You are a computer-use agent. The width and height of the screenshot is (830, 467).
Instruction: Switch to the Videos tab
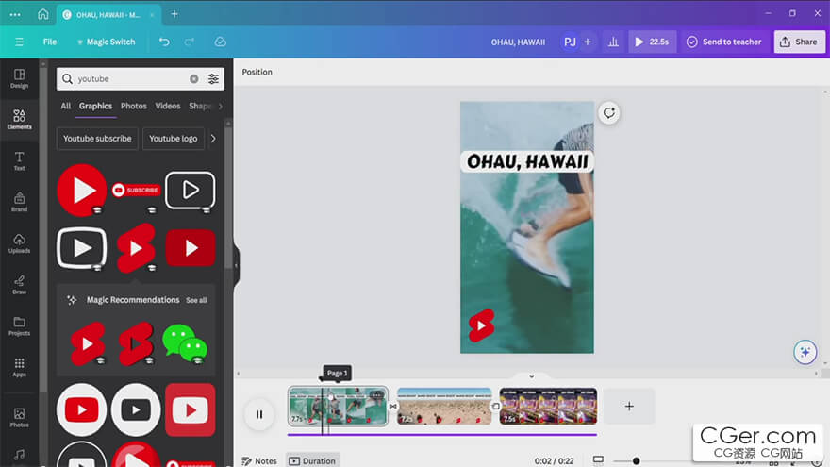coord(168,106)
